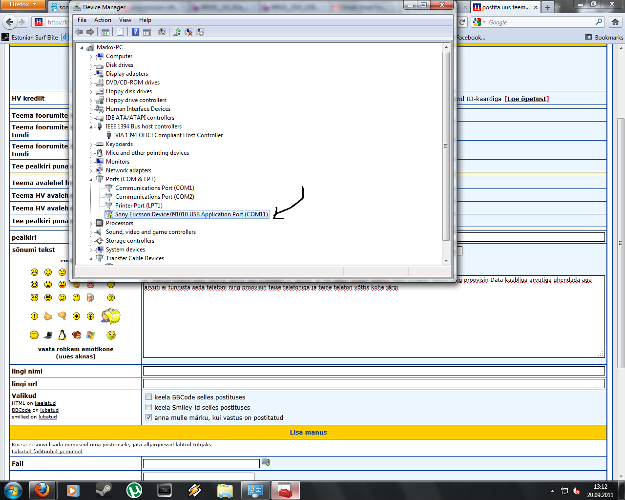Open the blue Help question-mark toolbar icon
Image resolution: width=625 pixels, height=500 pixels.
[x=135, y=32]
